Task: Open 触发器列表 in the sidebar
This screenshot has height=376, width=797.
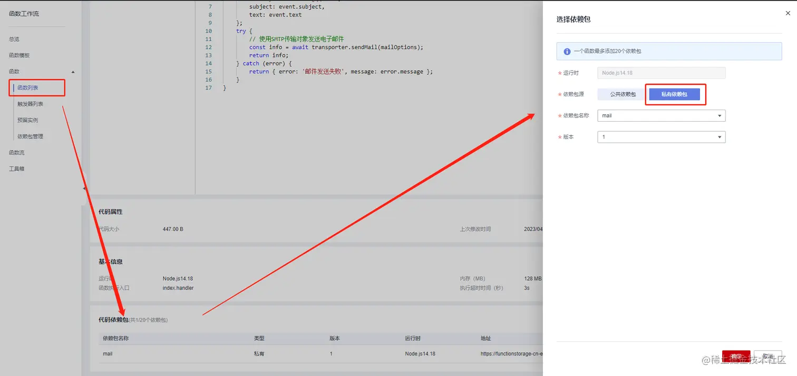Action: pos(31,104)
